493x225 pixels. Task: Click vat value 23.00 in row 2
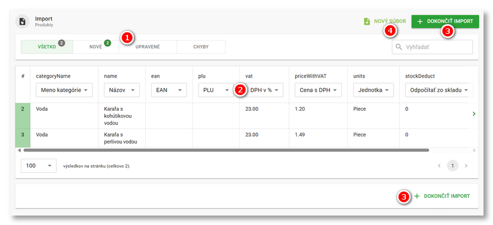tap(252, 109)
